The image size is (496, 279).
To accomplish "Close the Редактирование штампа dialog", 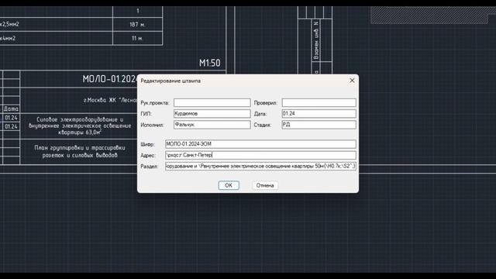I will pyautogui.click(x=352, y=81).
